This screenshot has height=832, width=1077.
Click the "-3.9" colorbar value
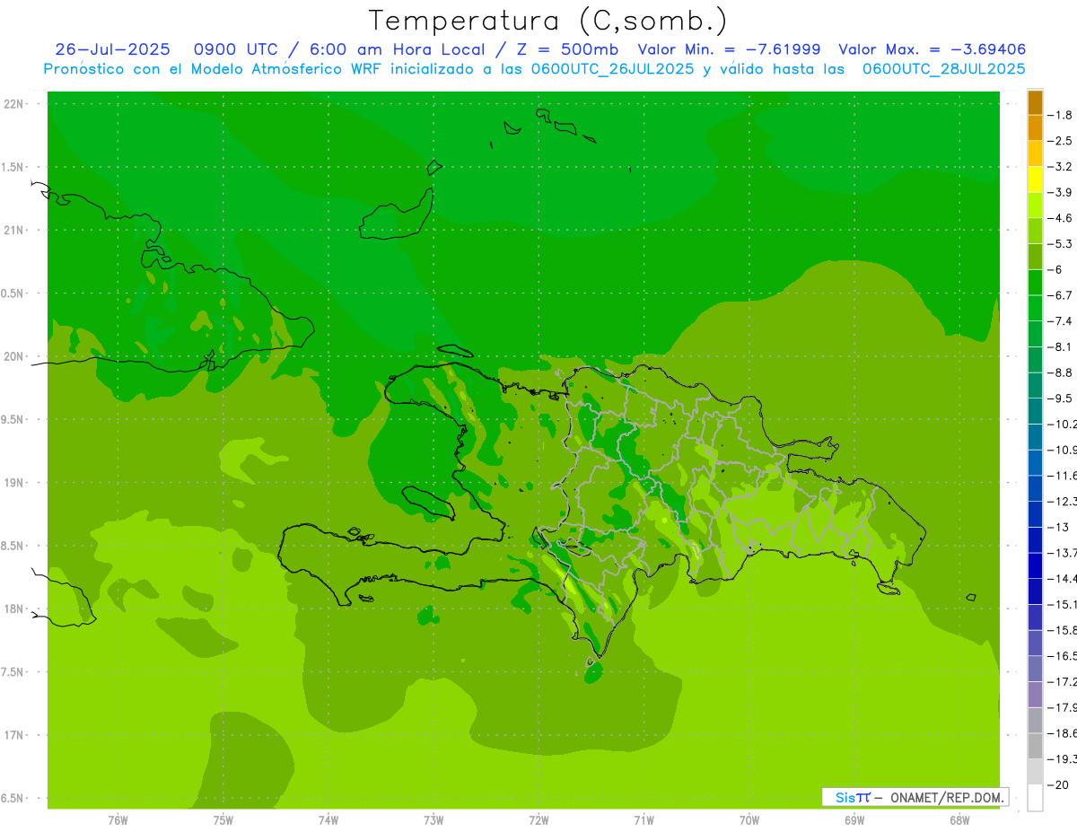click(x=1060, y=192)
